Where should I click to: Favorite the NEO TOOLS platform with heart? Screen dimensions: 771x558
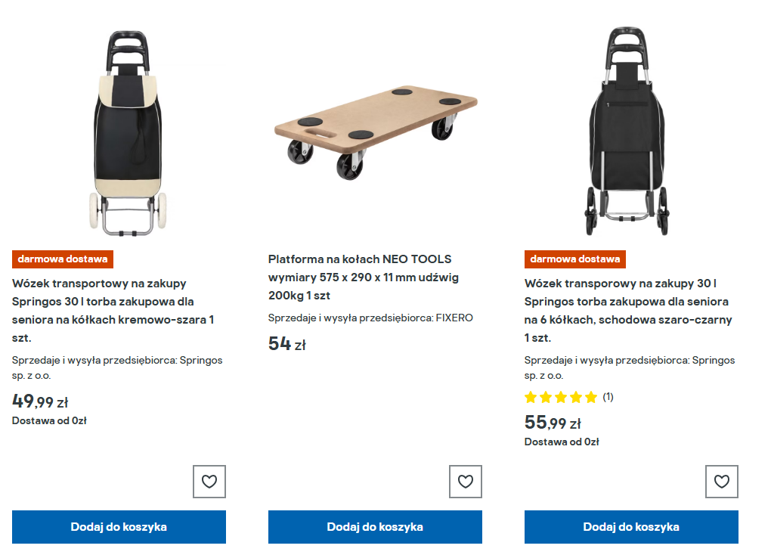(466, 482)
